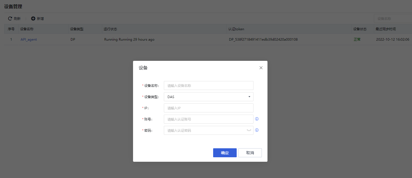Viewport: 412px width, 178px height.
Task: Click the plus icon next to 新增
Action: pyautogui.click(x=33, y=19)
